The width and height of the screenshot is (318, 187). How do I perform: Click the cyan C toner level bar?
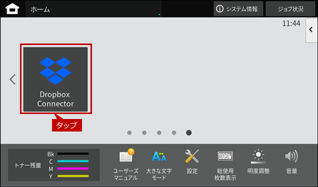[73, 161]
